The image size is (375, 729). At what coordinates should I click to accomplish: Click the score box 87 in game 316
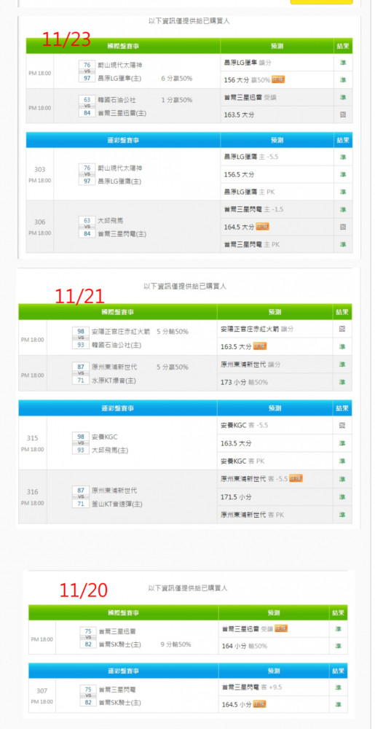[81, 490]
